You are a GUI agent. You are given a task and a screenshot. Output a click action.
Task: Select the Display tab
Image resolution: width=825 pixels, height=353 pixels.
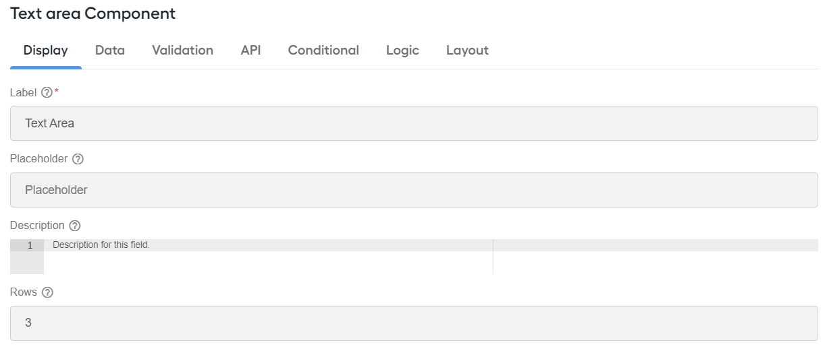46,51
